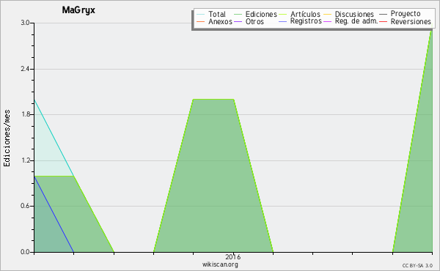Click the y-axis value '2.4'
Image resolution: width=440 pixels, height=271 pixels.
pos(25,69)
